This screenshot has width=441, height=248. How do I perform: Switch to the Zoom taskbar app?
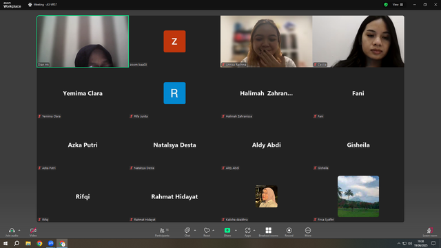point(50,243)
